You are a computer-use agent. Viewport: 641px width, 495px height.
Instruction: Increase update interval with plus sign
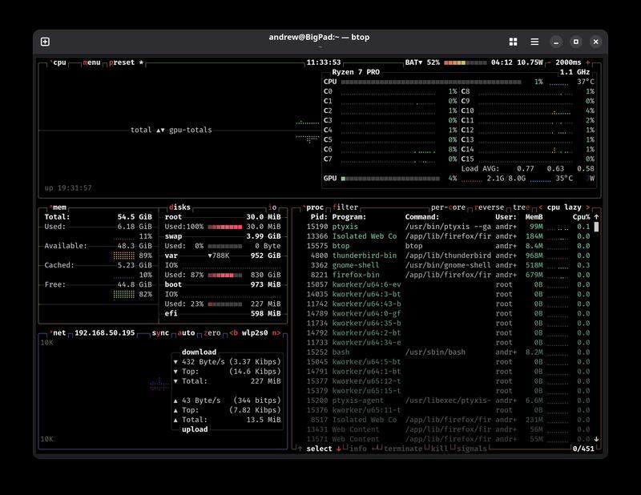[588, 62]
